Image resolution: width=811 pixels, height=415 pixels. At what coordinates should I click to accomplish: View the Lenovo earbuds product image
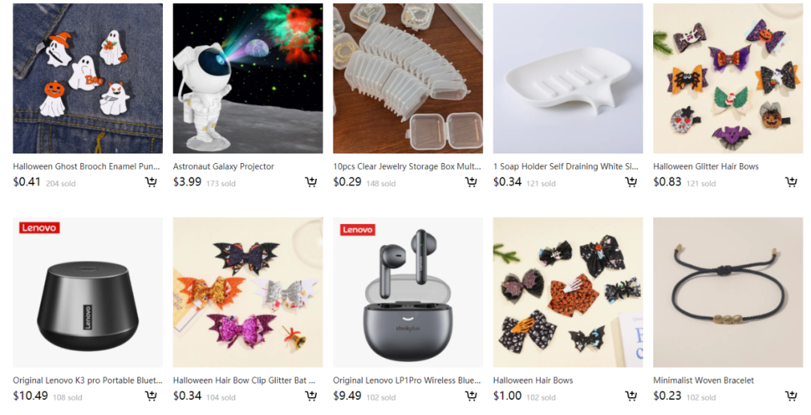pos(408,292)
